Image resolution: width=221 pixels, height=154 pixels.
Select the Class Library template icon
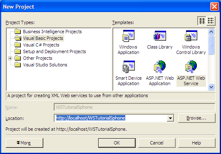160,36
